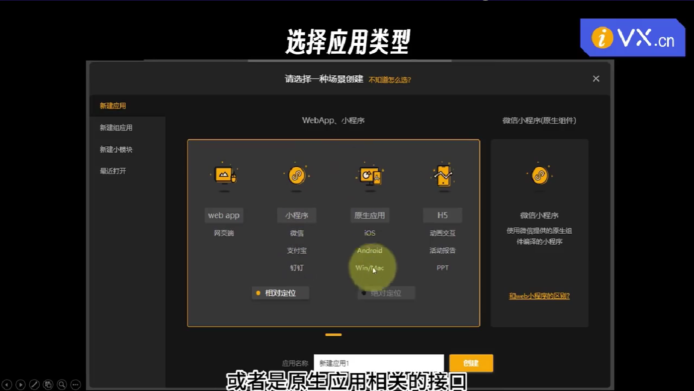Click Win/Mac under 原生应用

coord(369,268)
